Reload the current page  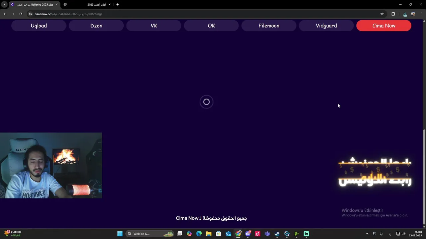click(21, 14)
